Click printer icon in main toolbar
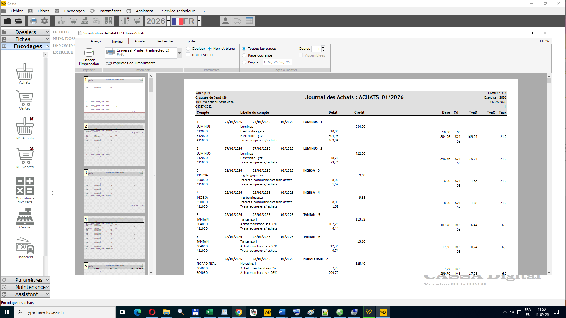 click(x=34, y=21)
